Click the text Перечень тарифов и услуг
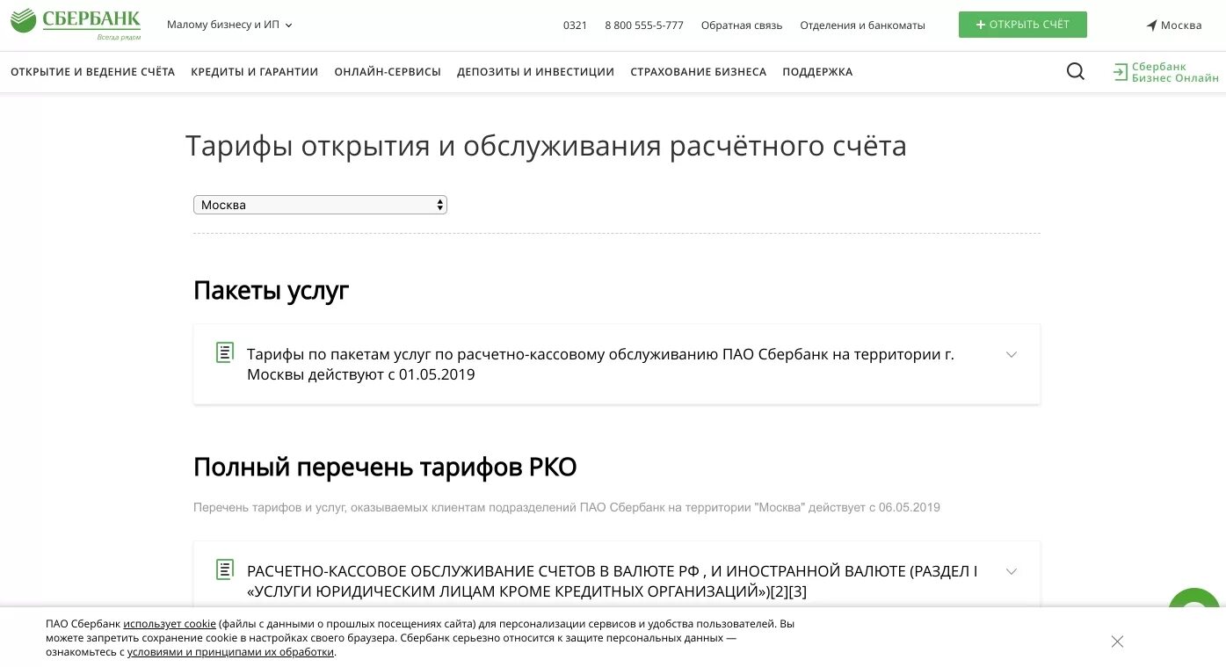 tap(567, 507)
